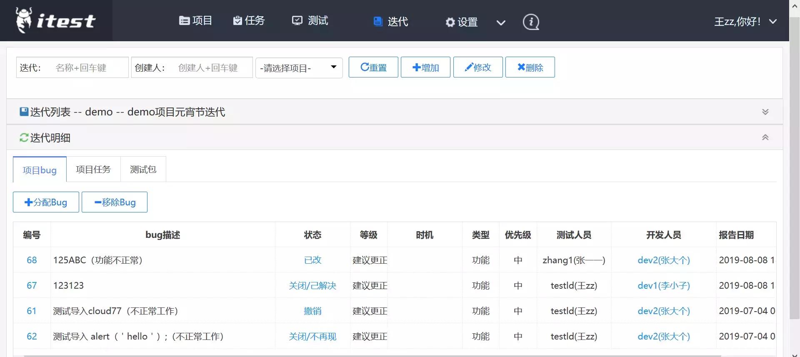Switch to the 项目任务 tab
The image size is (800, 357).
pos(93,169)
